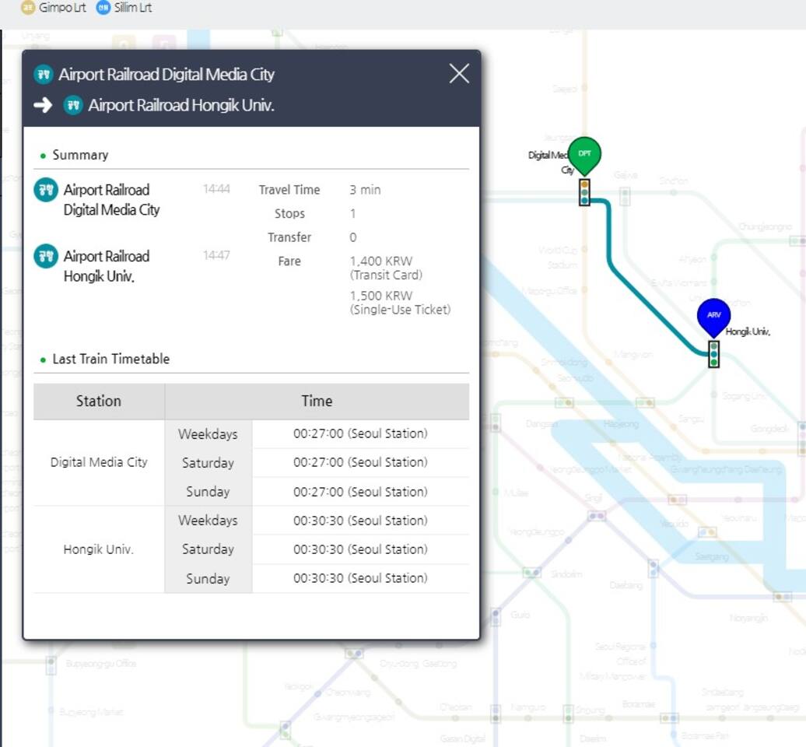Click the Time column header
The width and height of the screenshot is (806, 747).
(x=317, y=402)
